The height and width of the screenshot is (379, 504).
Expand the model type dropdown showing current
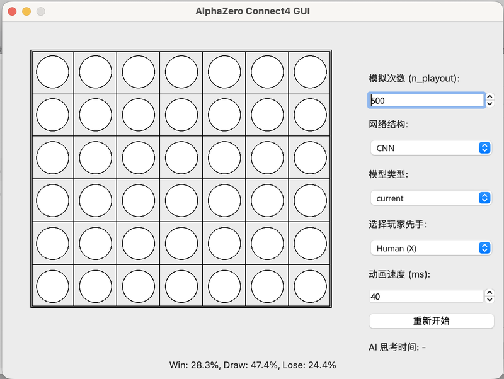tap(430, 198)
